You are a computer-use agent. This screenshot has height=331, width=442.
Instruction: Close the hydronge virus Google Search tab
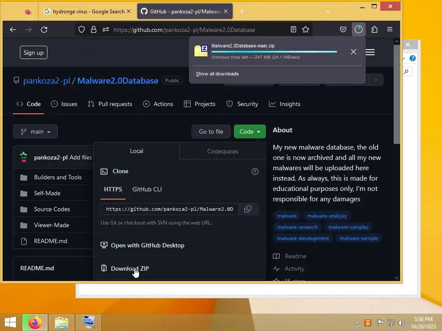pos(129,11)
